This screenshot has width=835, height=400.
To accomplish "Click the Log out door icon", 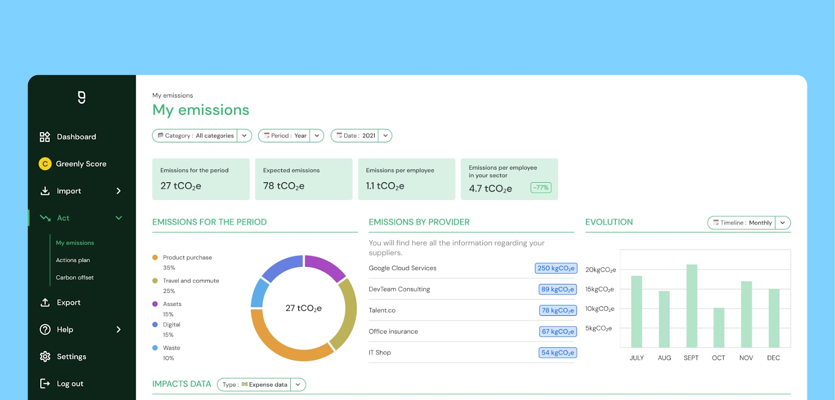I will 45,384.
